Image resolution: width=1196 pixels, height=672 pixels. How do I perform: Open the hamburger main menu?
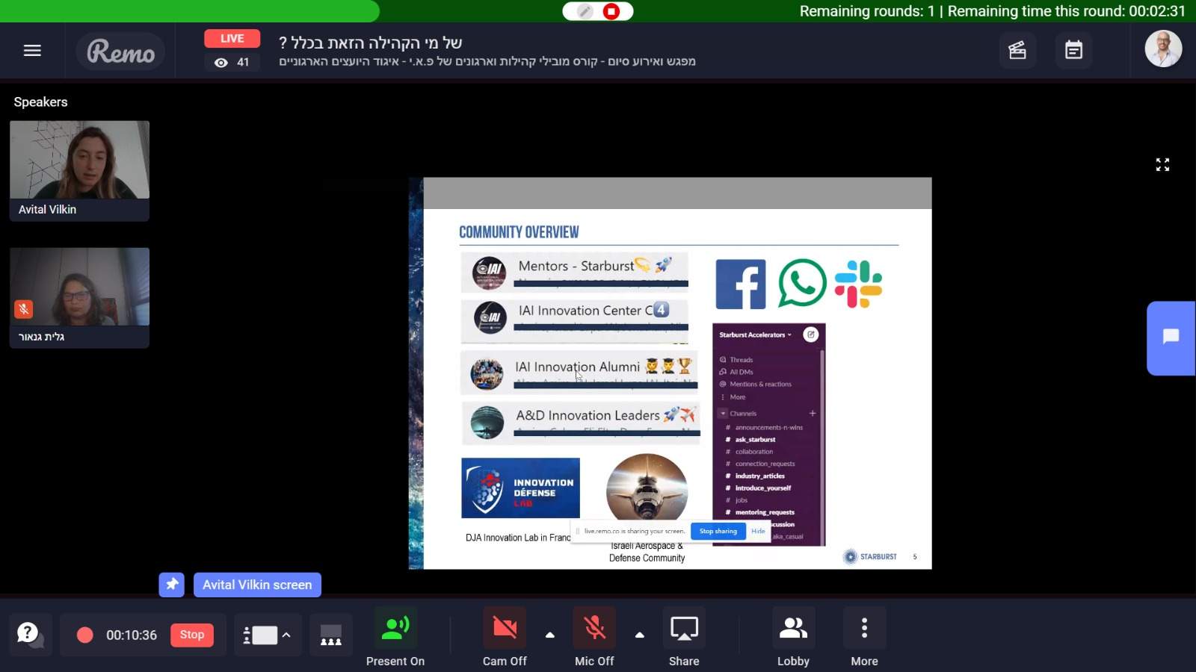[32, 51]
